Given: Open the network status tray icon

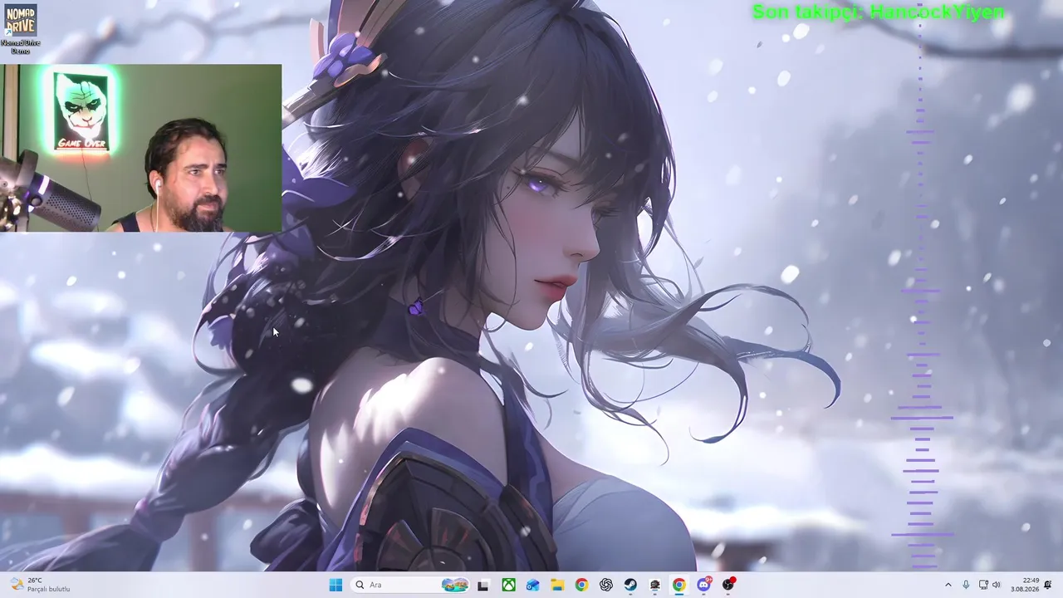Looking at the screenshot, I should click(983, 585).
